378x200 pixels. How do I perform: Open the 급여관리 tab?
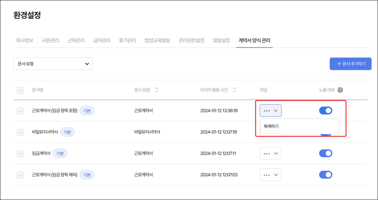102,40
